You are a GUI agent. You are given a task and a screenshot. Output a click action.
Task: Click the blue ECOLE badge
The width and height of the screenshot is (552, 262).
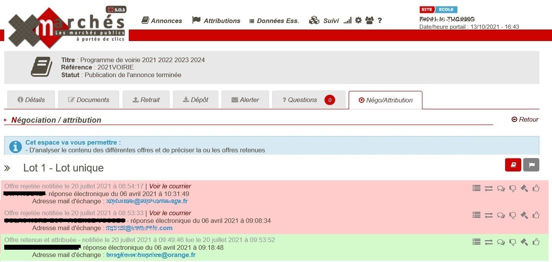(x=446, y=10)
